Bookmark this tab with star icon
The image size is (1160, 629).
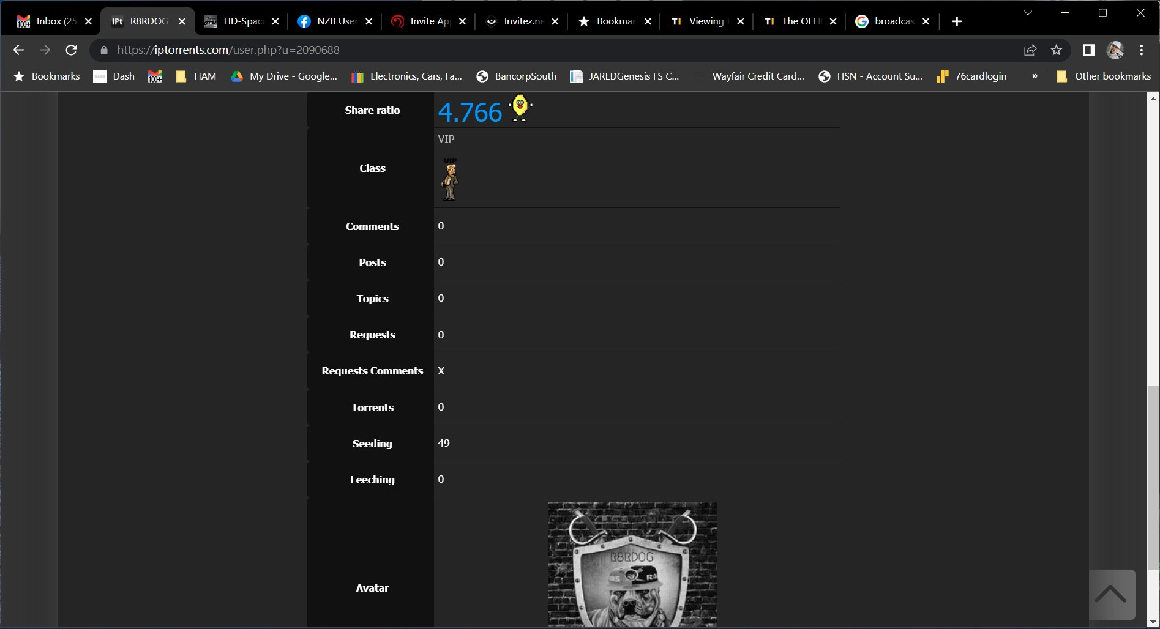(1057, 50)
